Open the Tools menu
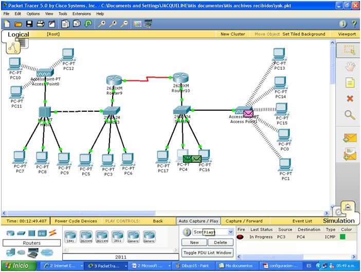361x272 pixels. (63, 14)
